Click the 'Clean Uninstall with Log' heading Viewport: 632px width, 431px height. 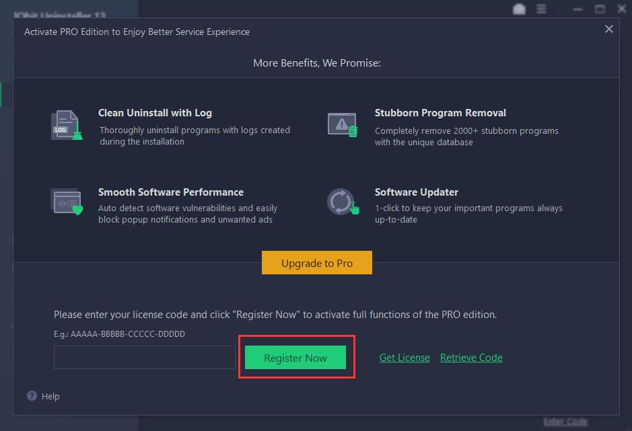(155, 113)
